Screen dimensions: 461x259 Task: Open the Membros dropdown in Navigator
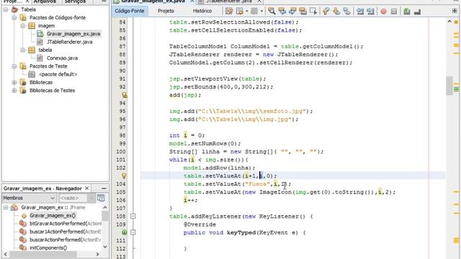click(29, 198)
